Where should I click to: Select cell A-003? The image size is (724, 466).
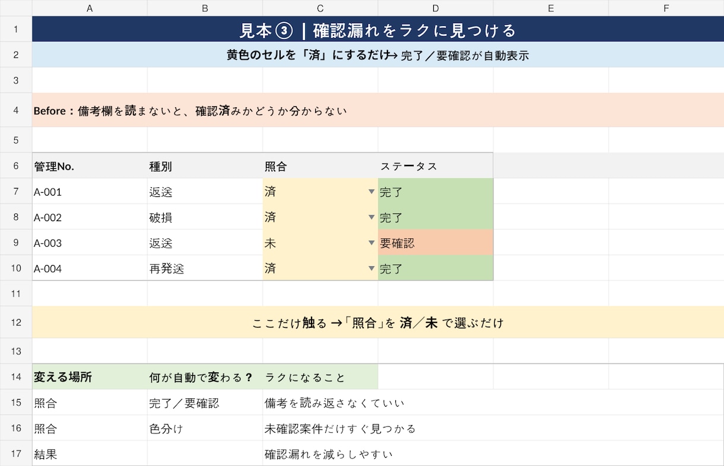(90, 242)
